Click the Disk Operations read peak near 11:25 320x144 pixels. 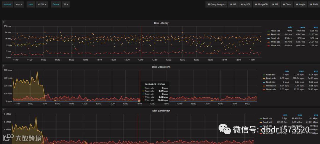(x=37, y=72)
